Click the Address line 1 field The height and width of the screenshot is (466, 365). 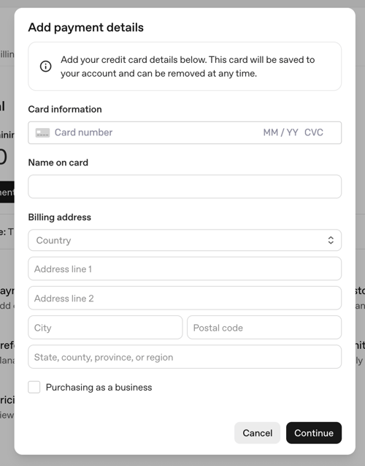click(185, 268)
